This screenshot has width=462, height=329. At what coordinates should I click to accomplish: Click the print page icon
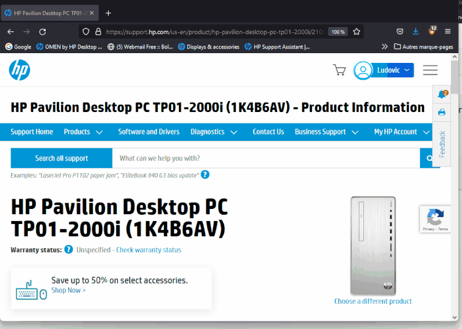pos(442,112)
